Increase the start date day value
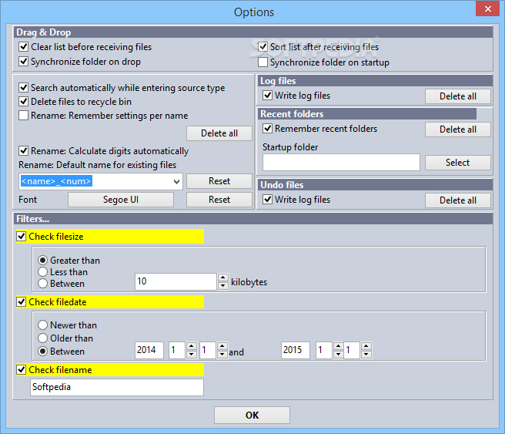 coord(222,346)
